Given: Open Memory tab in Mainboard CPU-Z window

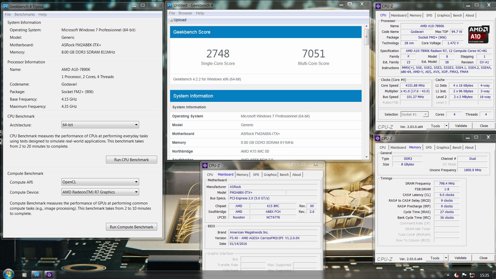Looking at the screenshot, I should coord(242,175).
